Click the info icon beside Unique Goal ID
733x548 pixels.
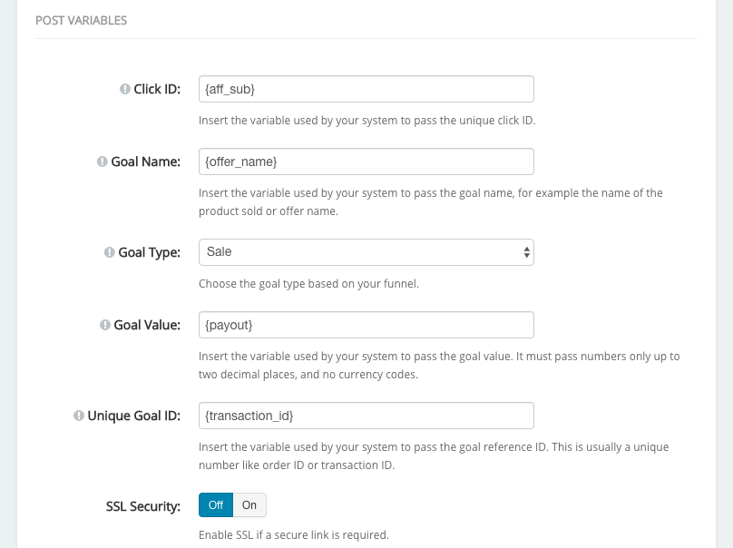79,416
